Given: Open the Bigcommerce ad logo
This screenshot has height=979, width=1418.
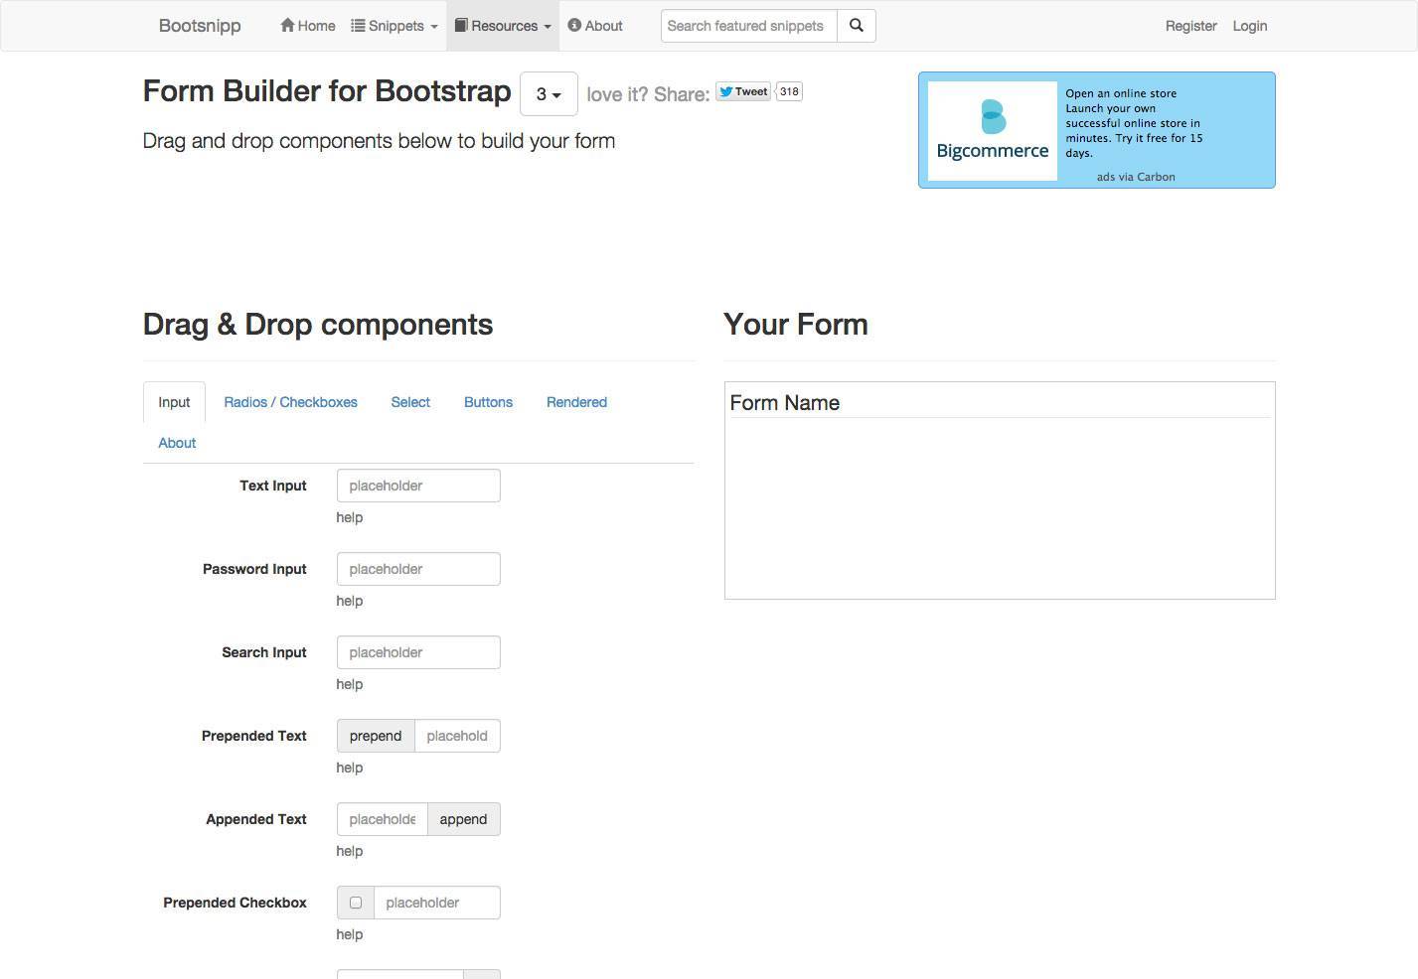Looking at the screenshot, I should [992, 130].
